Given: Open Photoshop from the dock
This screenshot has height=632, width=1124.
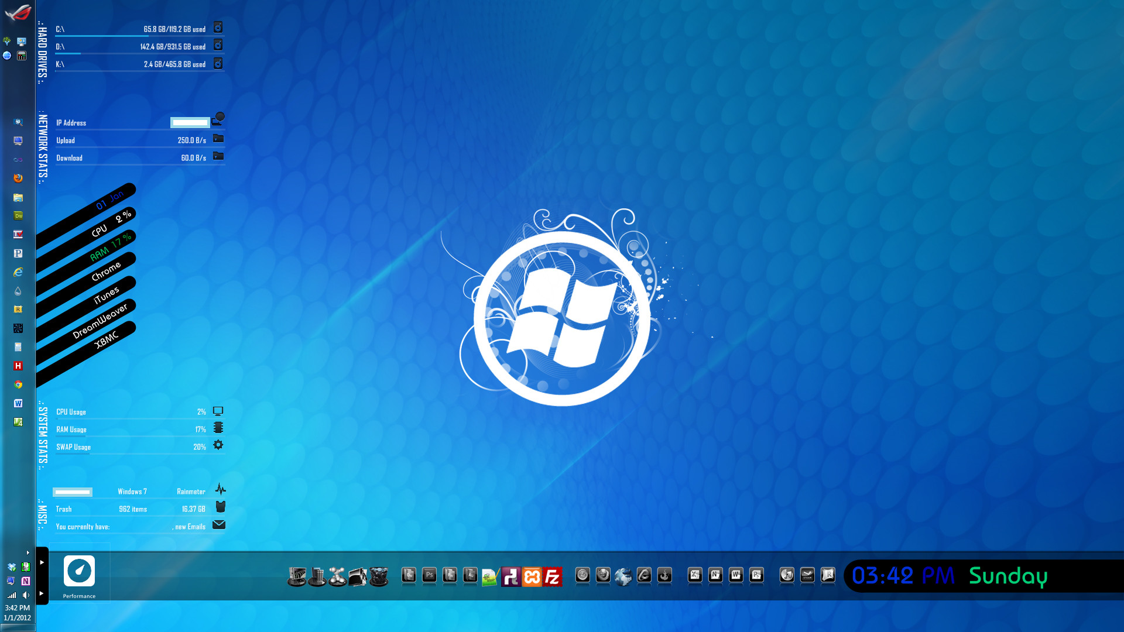Looking at the screenshot, I should pos(429,575).
